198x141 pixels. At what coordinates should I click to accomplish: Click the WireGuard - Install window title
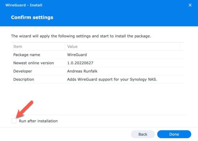point(24,5)
